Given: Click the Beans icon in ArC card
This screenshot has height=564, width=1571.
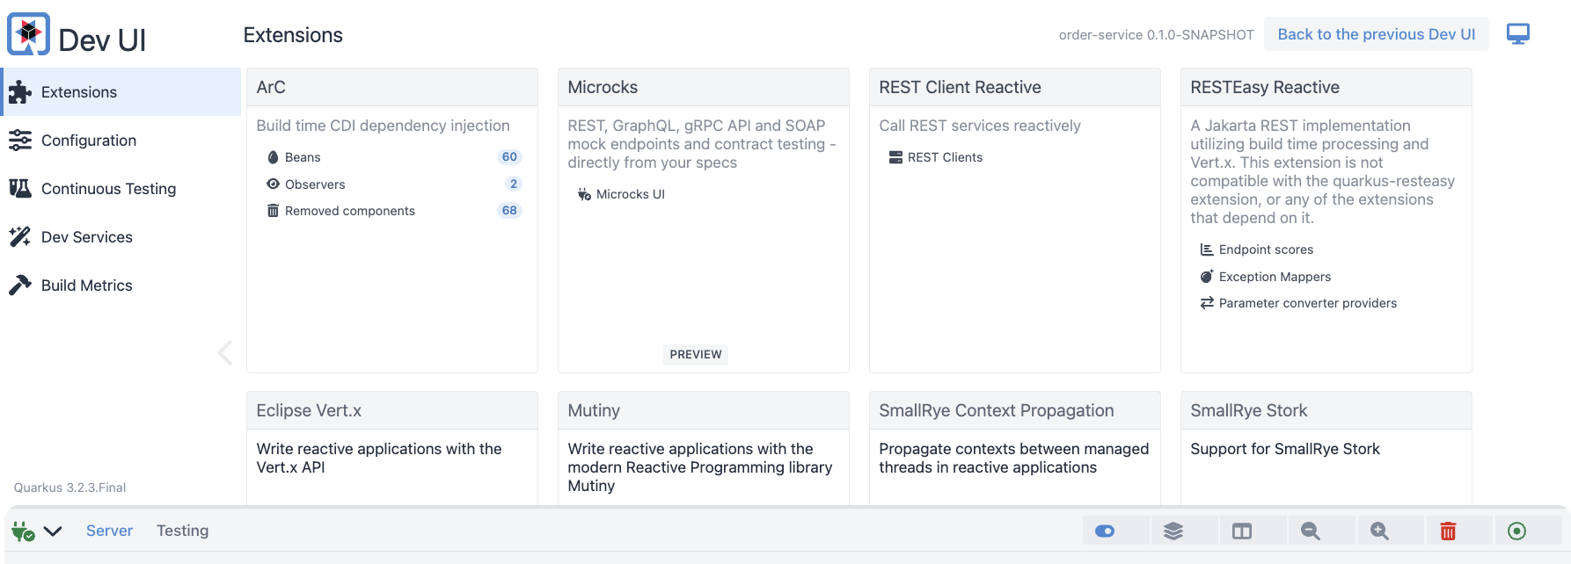Looking at the screenshot, I should coord(273,157).
